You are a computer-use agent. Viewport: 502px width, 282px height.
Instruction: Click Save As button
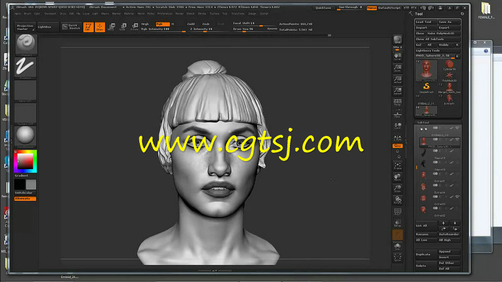click(449, 22)
